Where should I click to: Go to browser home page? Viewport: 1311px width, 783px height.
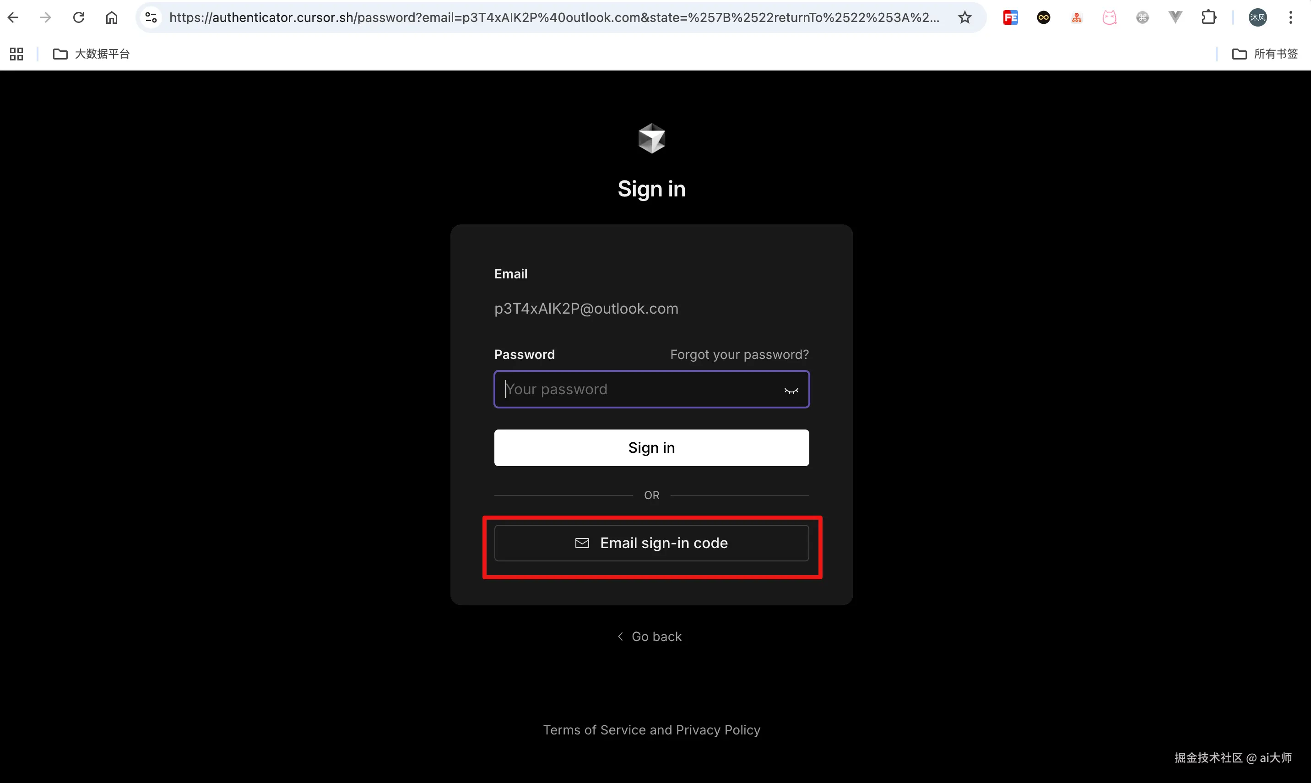click(111, 17)
